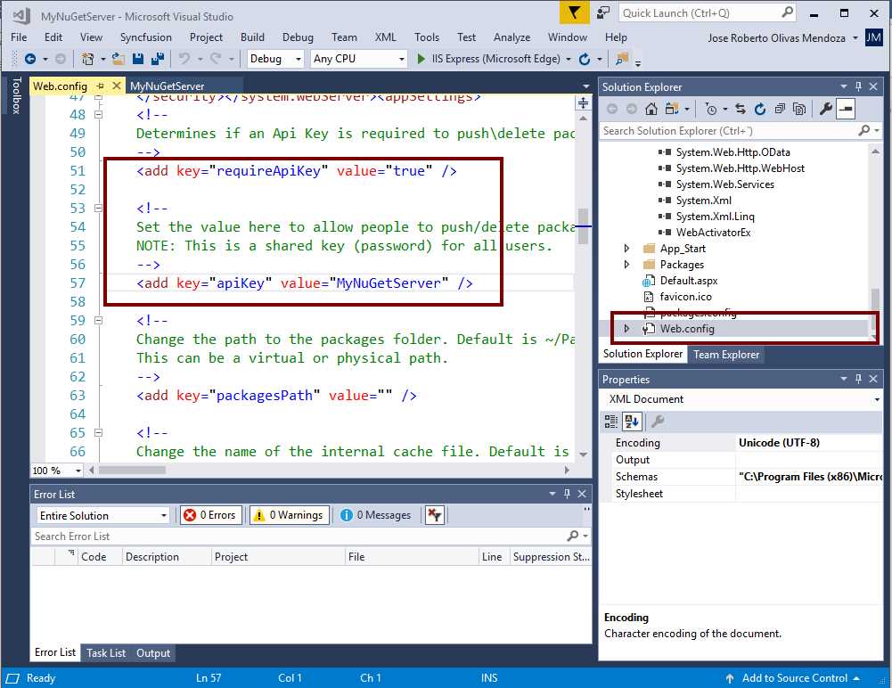Open the Toolbox side tab
Viewport: 892px width, 688px height.
click(17, 95)
